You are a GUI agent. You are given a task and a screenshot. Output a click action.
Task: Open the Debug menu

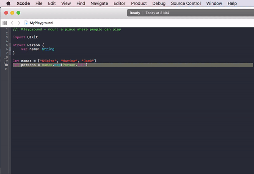(159, 3)
